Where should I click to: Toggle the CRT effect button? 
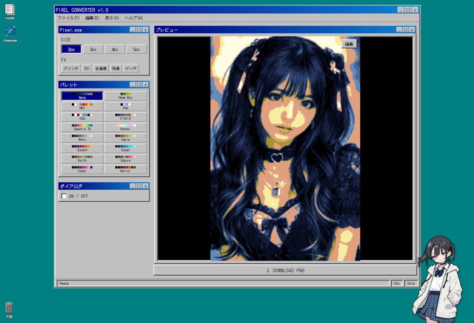[x=87, y=68]
